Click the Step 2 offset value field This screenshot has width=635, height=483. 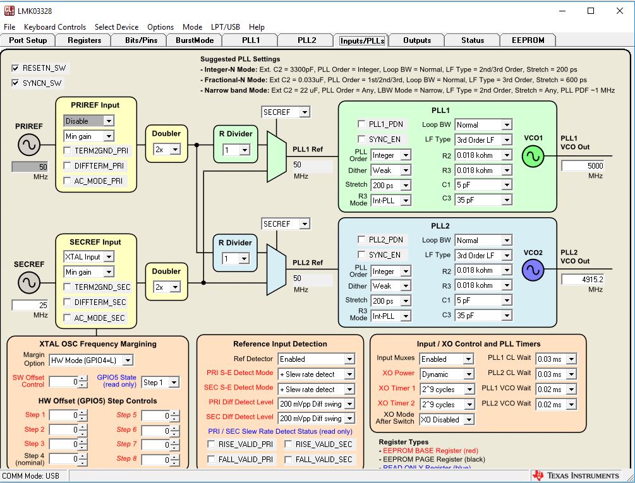point(64,430)
